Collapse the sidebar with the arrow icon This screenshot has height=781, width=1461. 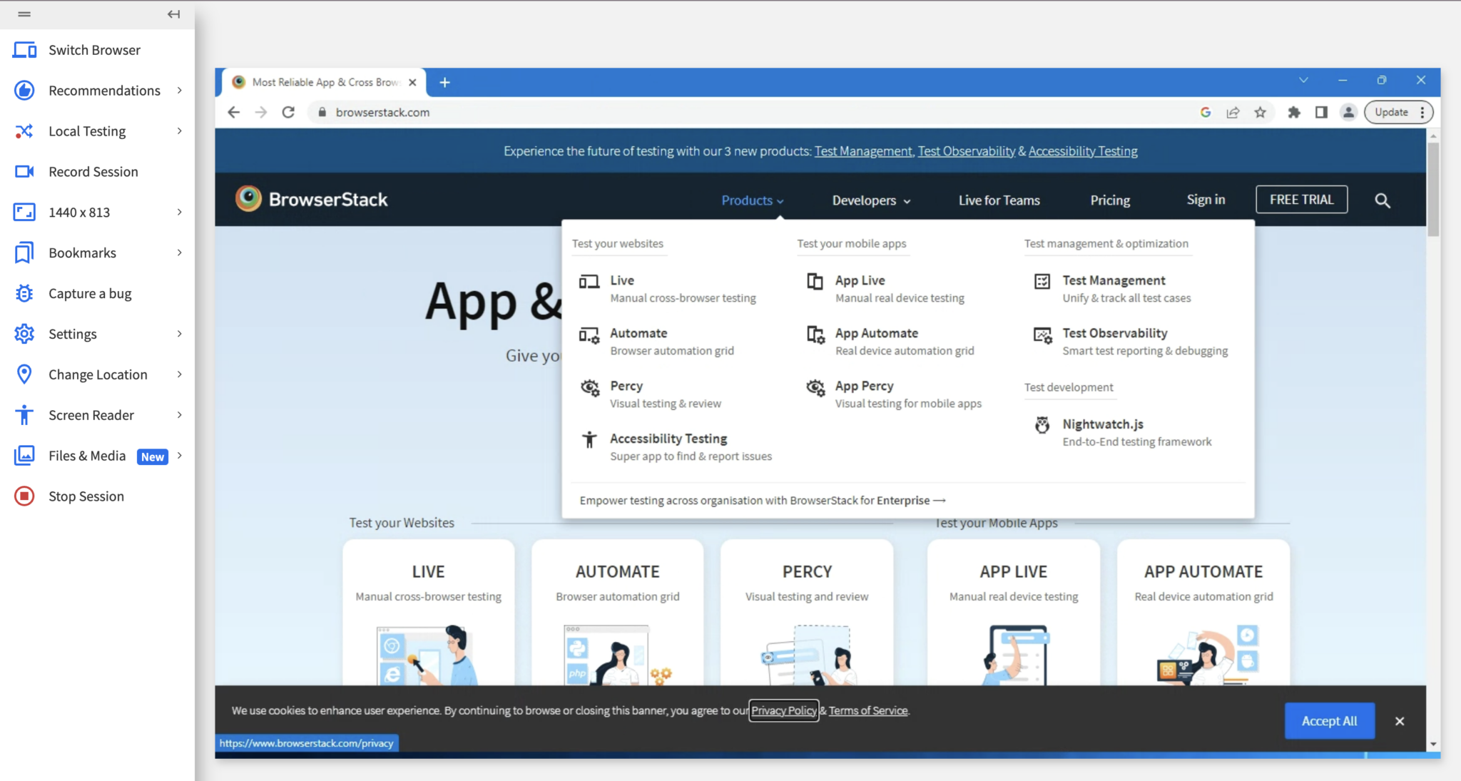pyautogui.click(x=173, y=14)
